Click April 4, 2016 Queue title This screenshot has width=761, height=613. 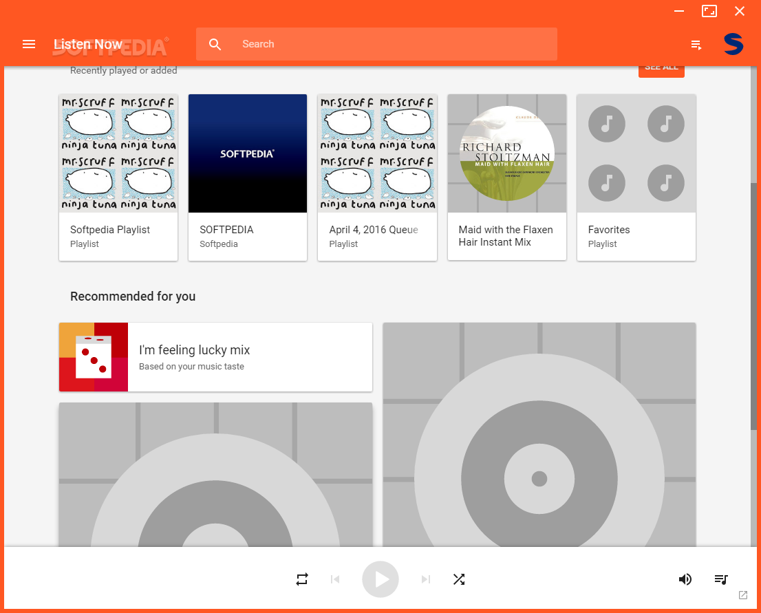pyautogui.click(x=373, y=230)
